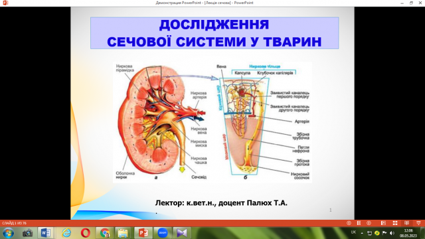Open Zoom from taskbar
The width and height of the screenshot is (425, 239).
click(x=163, y=233)
